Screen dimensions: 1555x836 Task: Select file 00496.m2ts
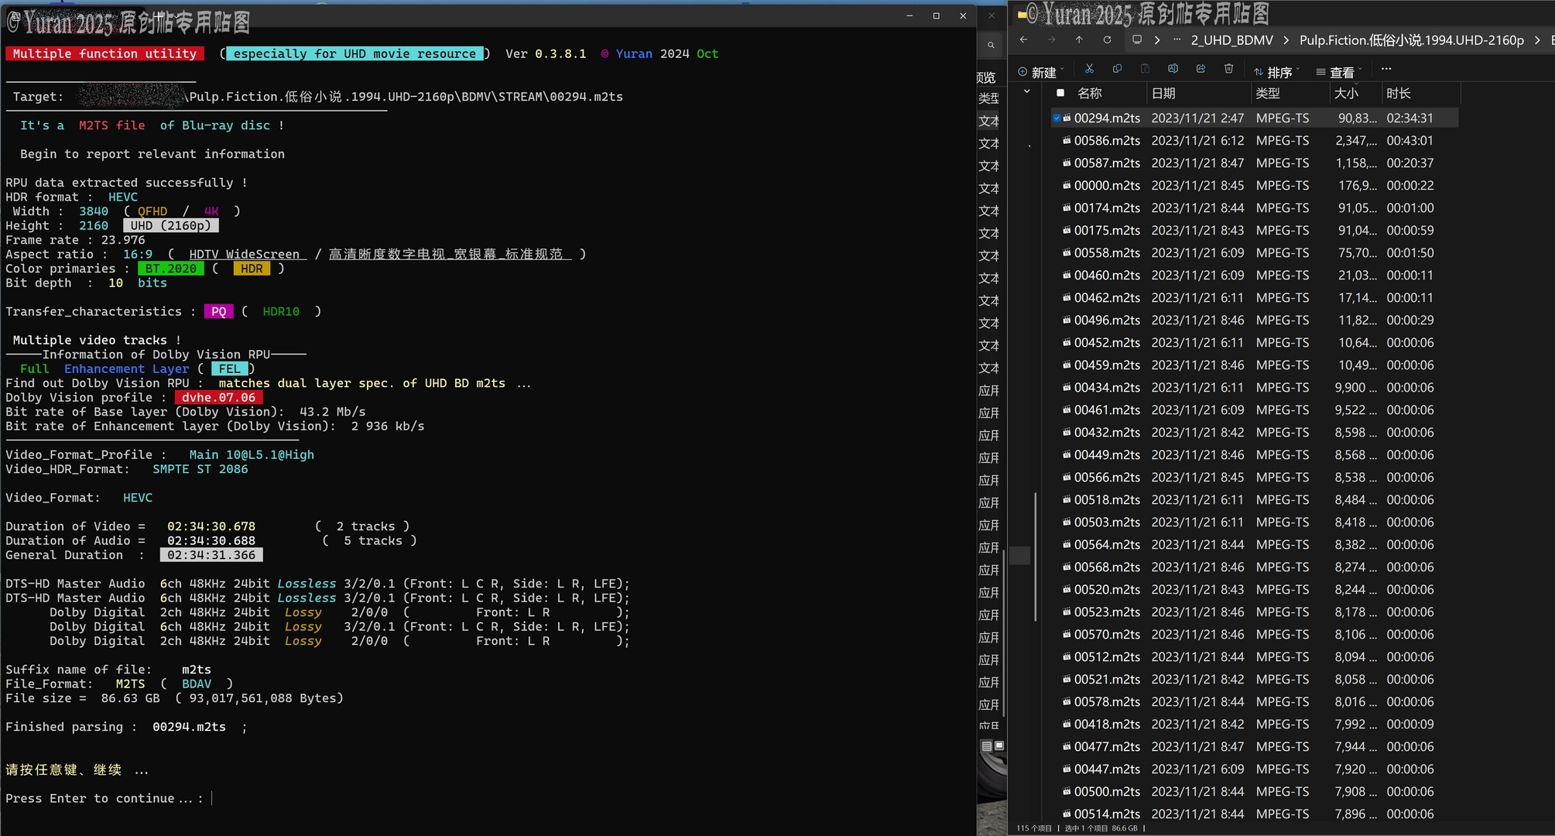(1107, 320)
